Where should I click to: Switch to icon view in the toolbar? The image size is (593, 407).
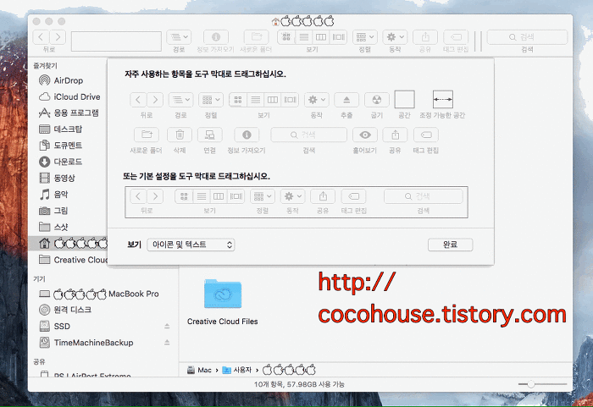point(286,37)
